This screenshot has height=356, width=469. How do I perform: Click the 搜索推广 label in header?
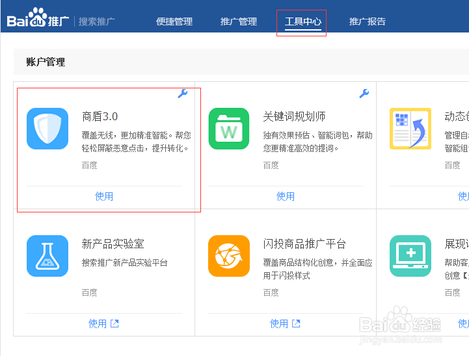pyautogui.click(x=97, y=21)
